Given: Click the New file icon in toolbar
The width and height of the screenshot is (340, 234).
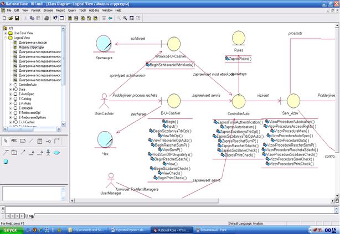Looking at the screenshot, I should tap(4, 18).
